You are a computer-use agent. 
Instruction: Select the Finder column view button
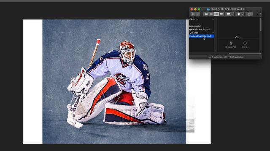pos(216,14)
